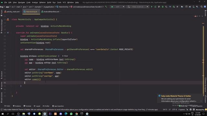
Task: Open the AVD Manager phone icon
Action: click(193, 7)
